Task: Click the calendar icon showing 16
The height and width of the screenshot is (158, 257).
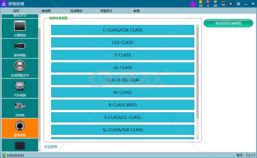Action: click(x=223, y=4)
